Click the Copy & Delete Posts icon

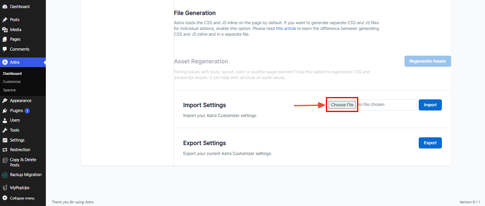click(5, 160)
